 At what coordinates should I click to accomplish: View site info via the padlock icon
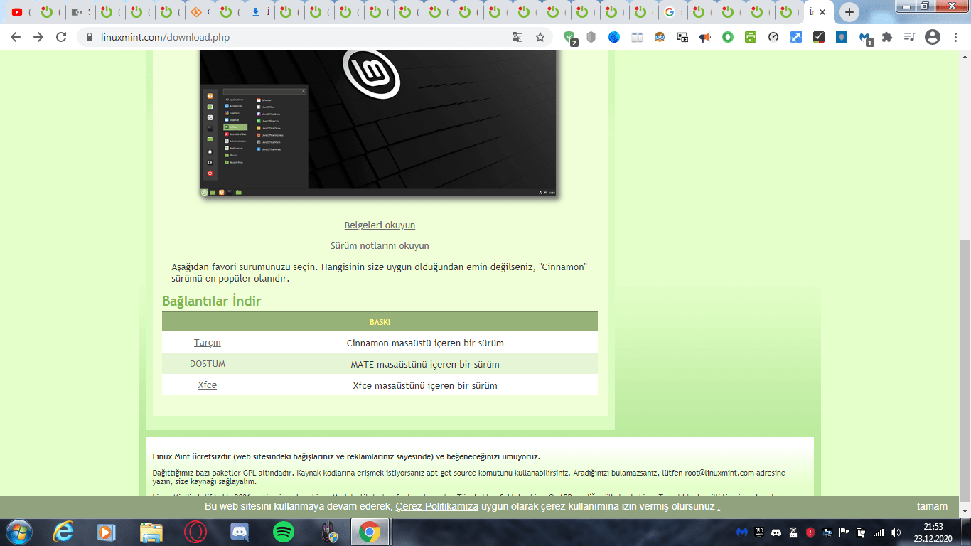pyautogui.click(x=90, y=37)
